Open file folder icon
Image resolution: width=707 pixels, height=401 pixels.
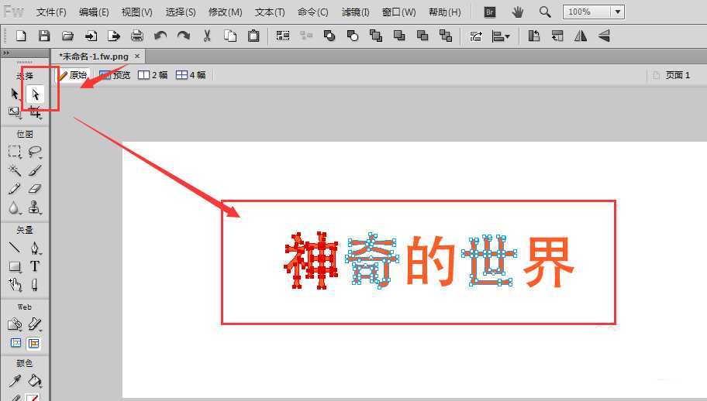pos(67,36)
